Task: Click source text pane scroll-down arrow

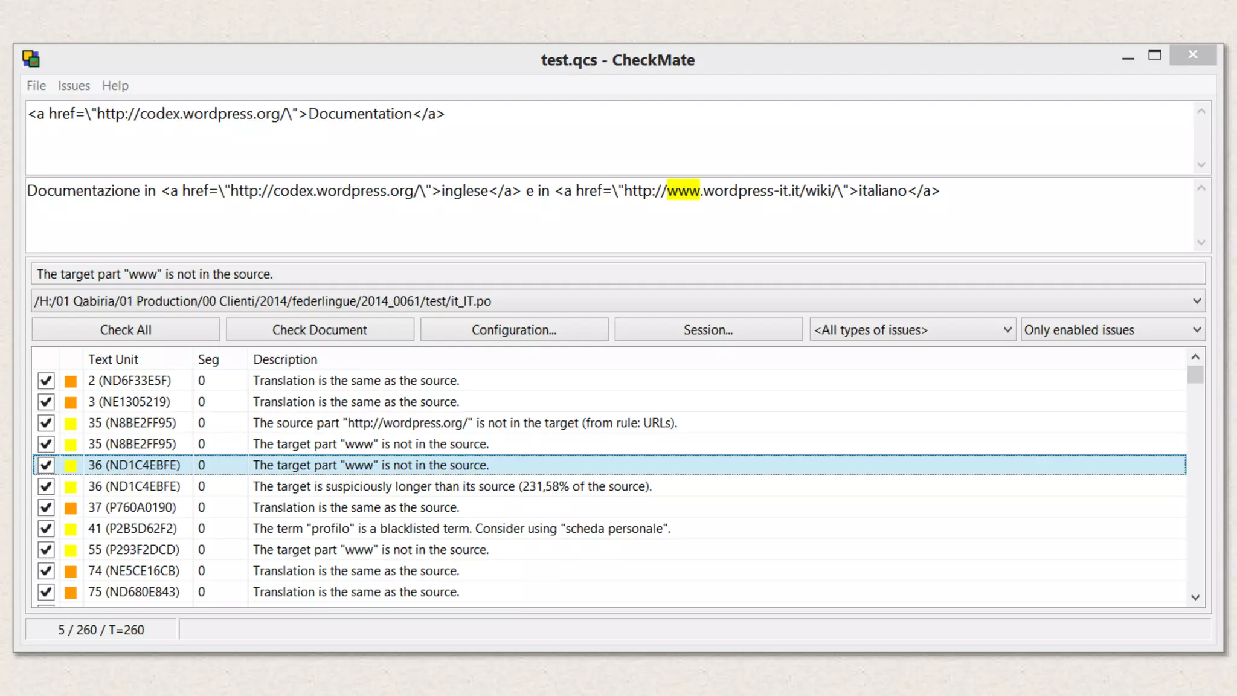Action: [x=1201, y=165]
